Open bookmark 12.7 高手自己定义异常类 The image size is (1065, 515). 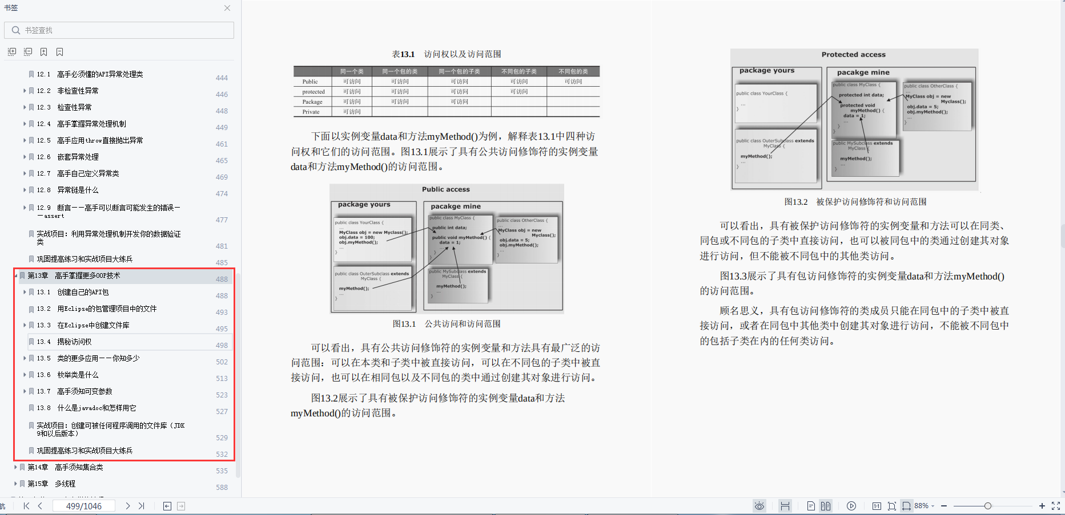(x=78, y=173)
